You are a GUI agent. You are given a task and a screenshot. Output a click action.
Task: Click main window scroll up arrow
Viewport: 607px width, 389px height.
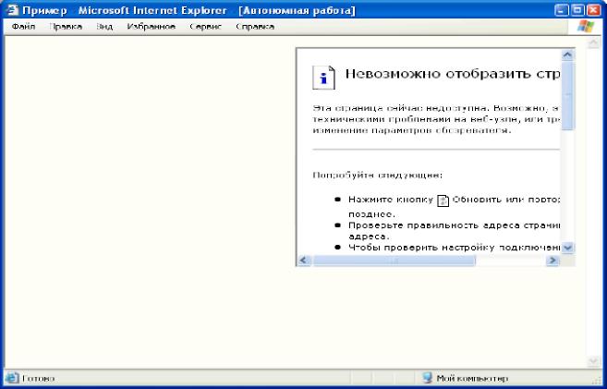(x=593, y=43)
